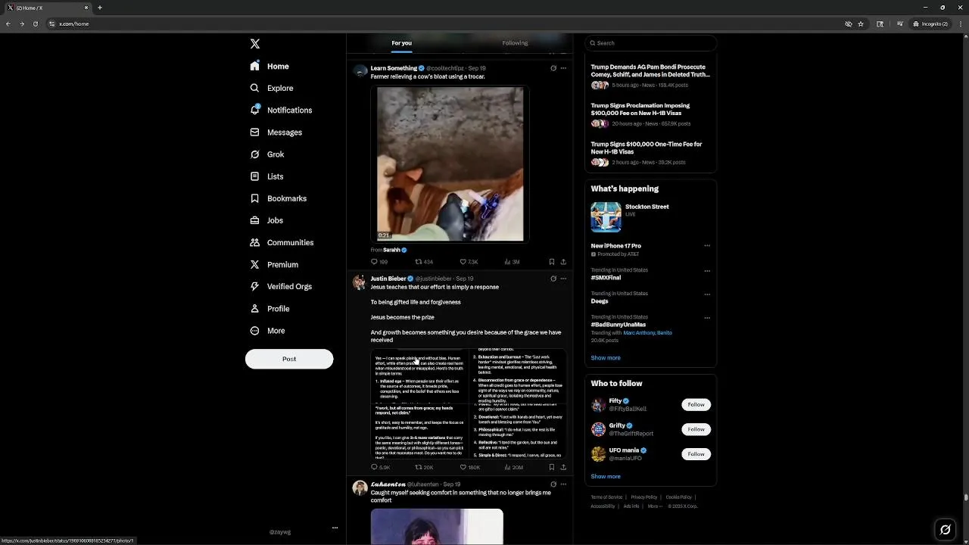The height and width of the screenshot is (545, 969).
Task: Repost the Learn Something post
Action: click(x=424, y=262)
